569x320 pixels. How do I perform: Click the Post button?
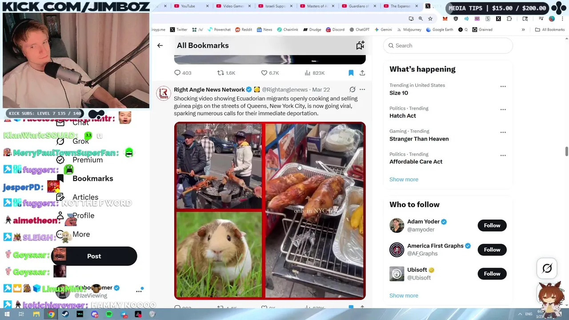(x=94, y=256)
